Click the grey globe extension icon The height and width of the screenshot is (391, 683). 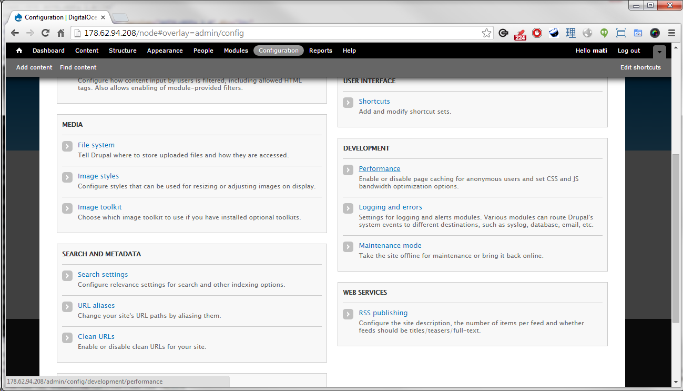click(587, 33)
